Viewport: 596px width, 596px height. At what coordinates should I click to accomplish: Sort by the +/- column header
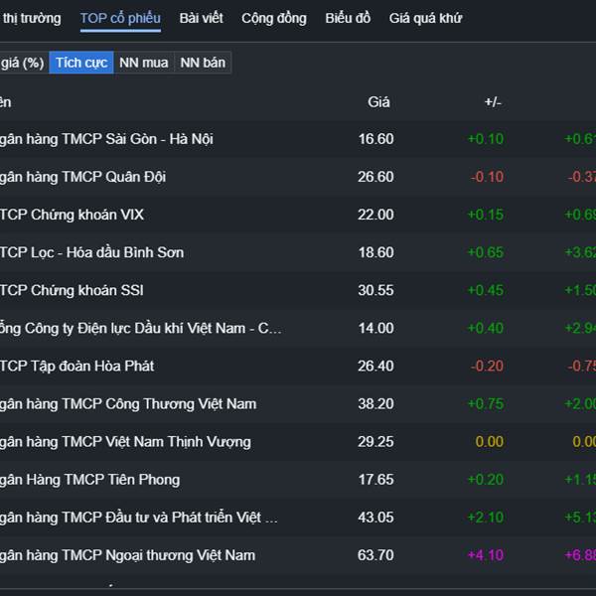tap(493, 101)
